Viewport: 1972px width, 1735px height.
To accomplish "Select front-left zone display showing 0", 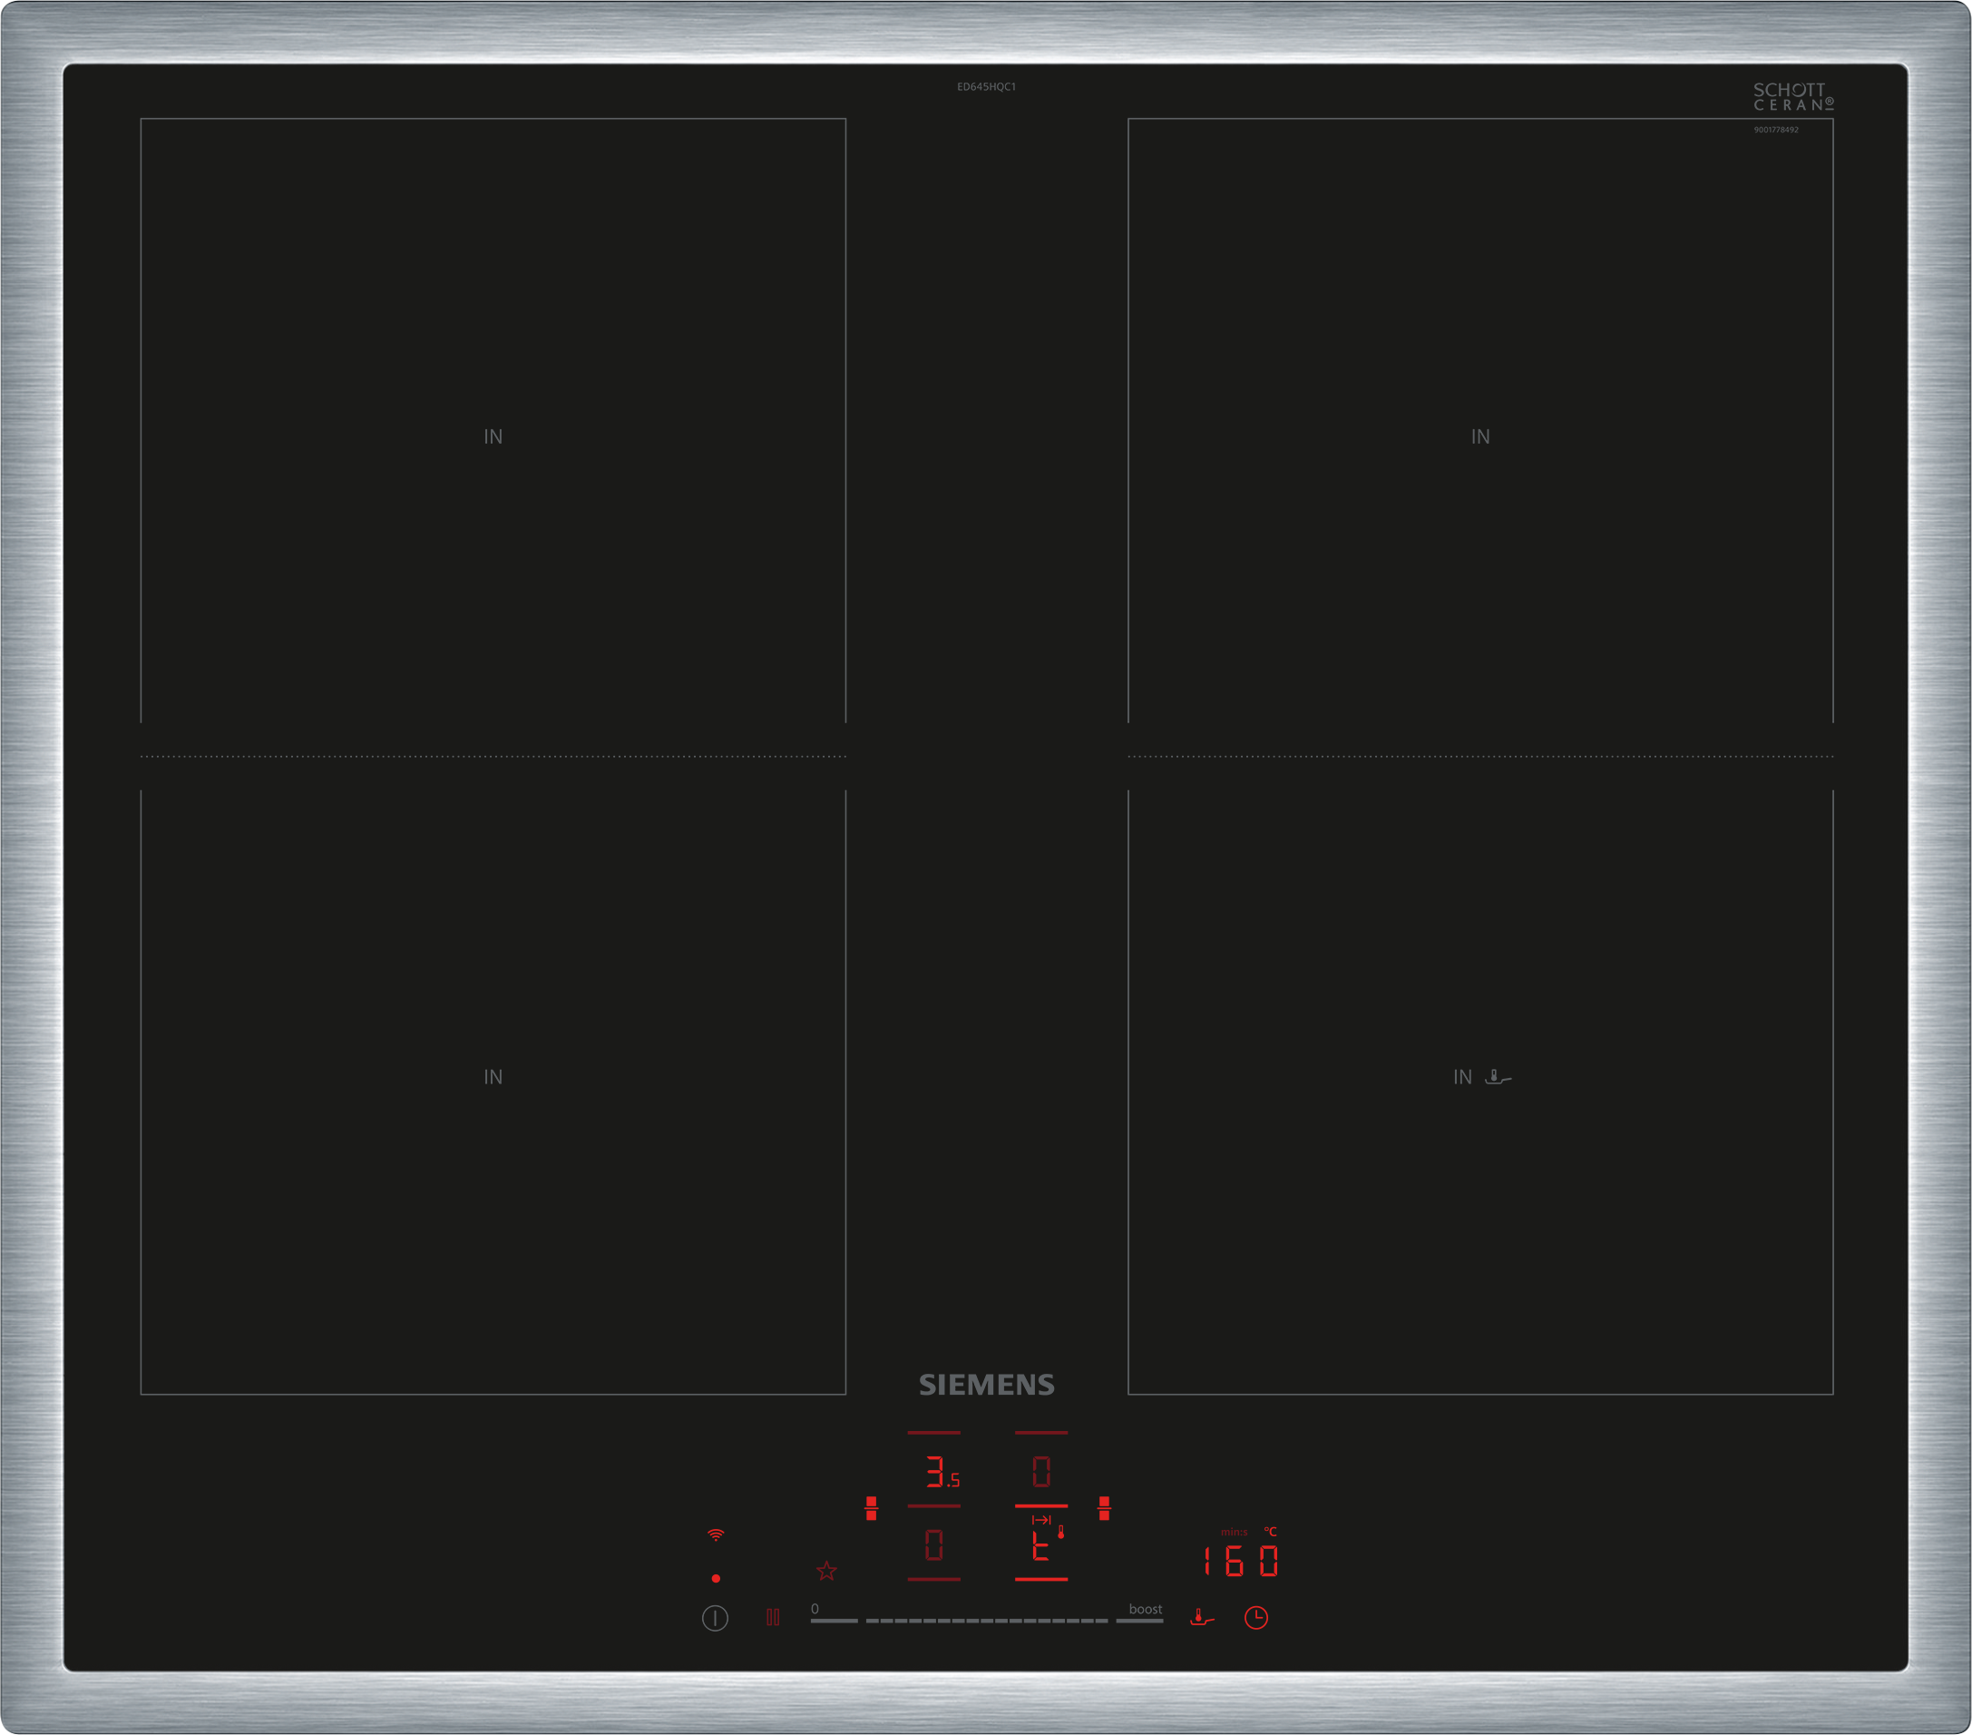I will coord(933,1546).
